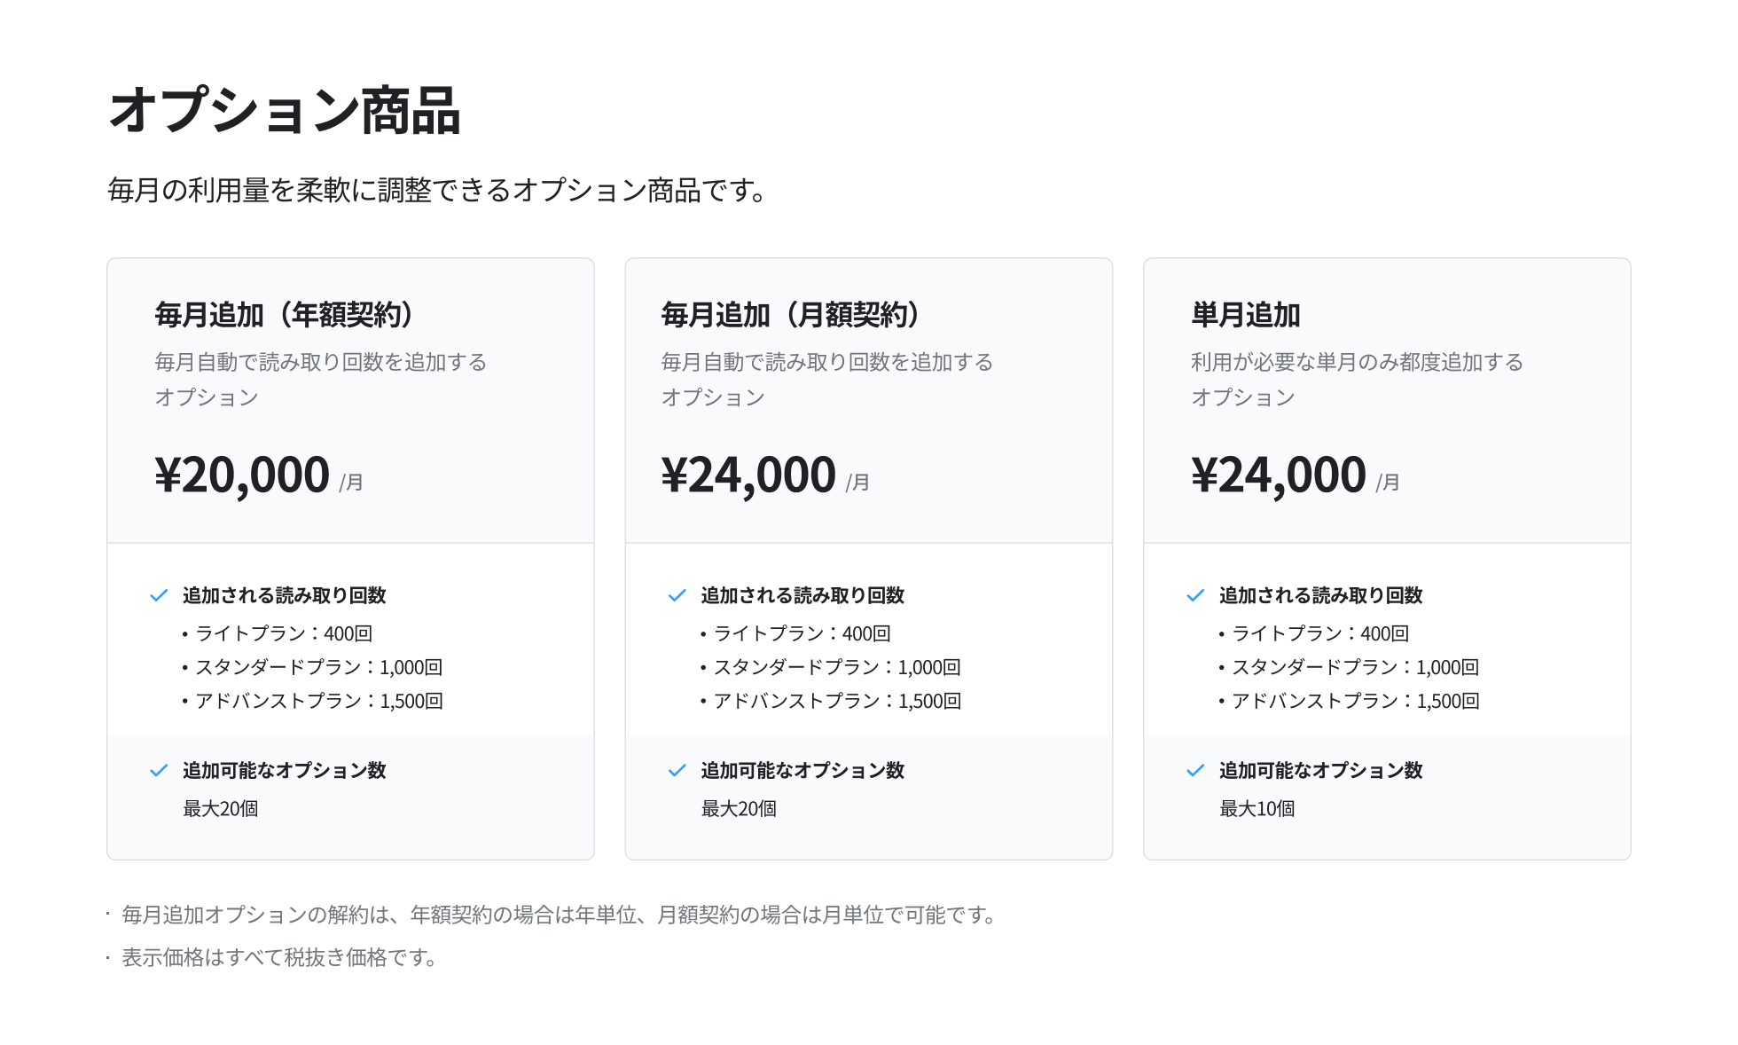
Task: Click checkmark beside 追加される読み取り回数 in monthly-contract card
Action: [677, 595]
